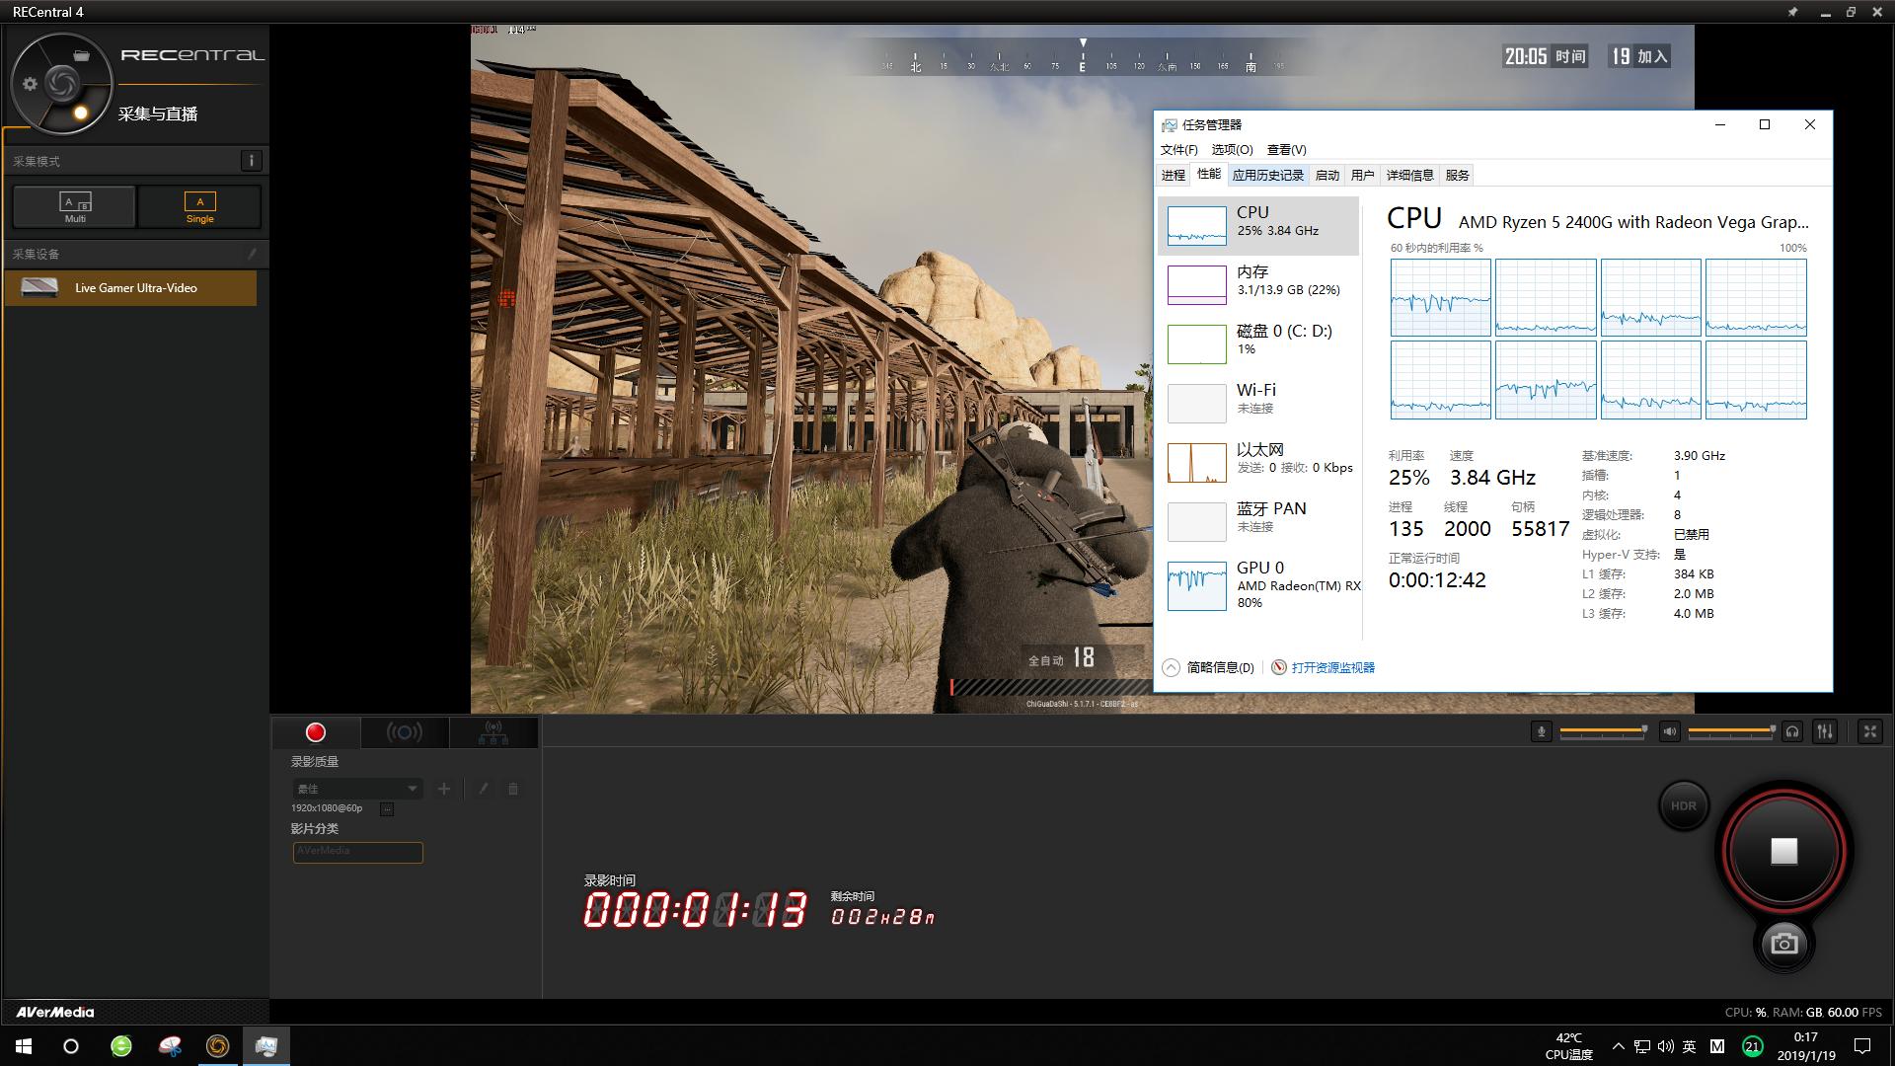
Task: Open volume control in system tray
Action: [1665, 1046]
